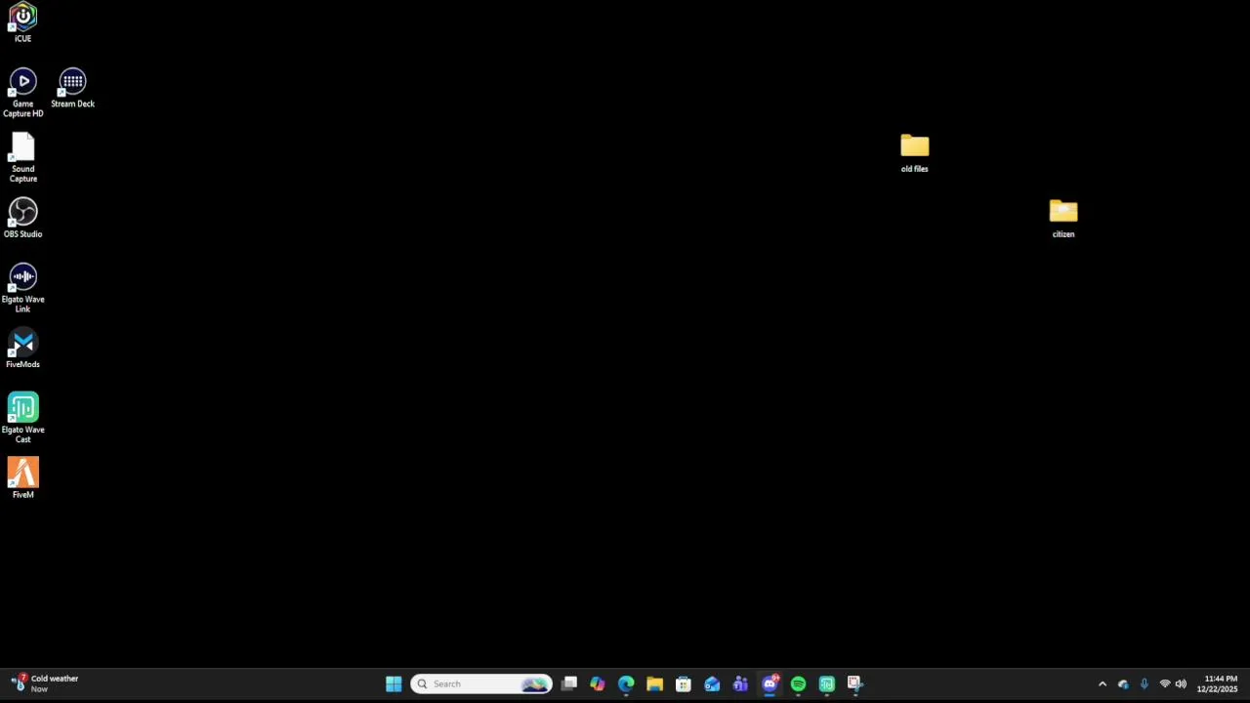
Task: Open Microsoft Edge from the taskbar
Action: [x=626, y=683]
